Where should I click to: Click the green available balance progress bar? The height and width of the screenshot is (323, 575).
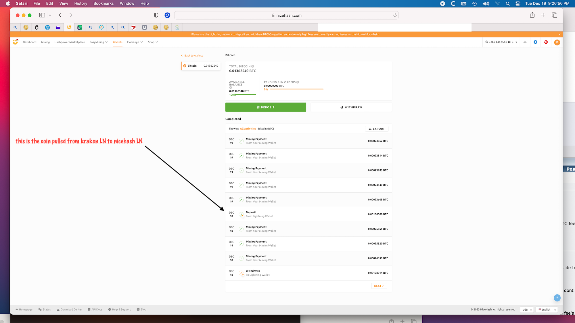246,94
